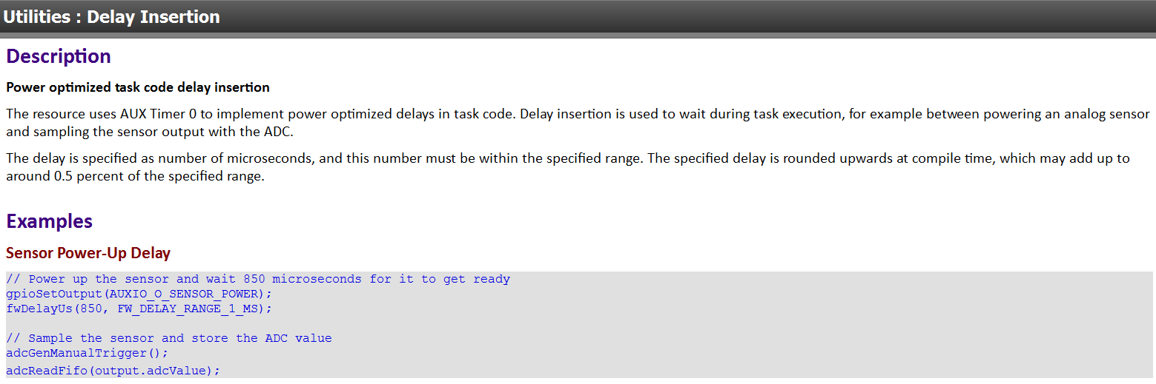The height and width of the screenshot is (384, 1156).
Task: Click the bold 'Power optimized task code delay insertion' line
Action: click(138, 87)
